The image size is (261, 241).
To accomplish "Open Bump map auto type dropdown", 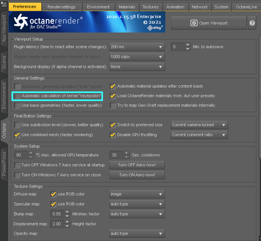I will 137,214.
